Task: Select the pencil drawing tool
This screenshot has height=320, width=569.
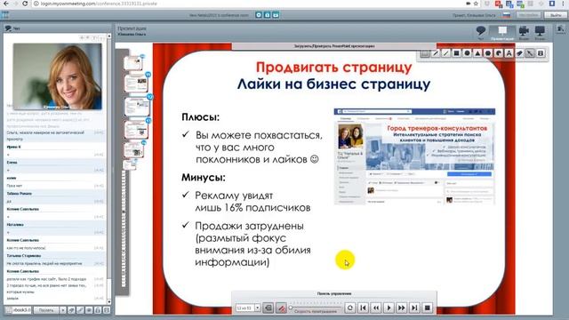Action: coord(436,53)
